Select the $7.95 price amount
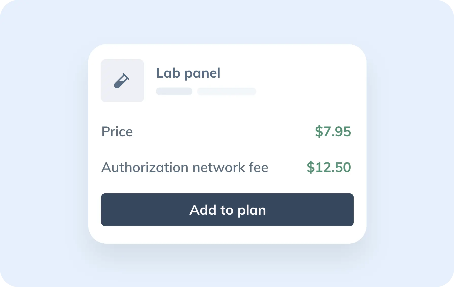The height and width of the screenshot is (287, 454). pos(333,131)
